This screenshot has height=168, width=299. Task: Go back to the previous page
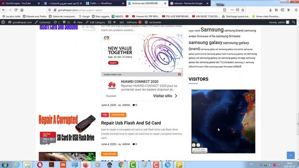(4, 10)
